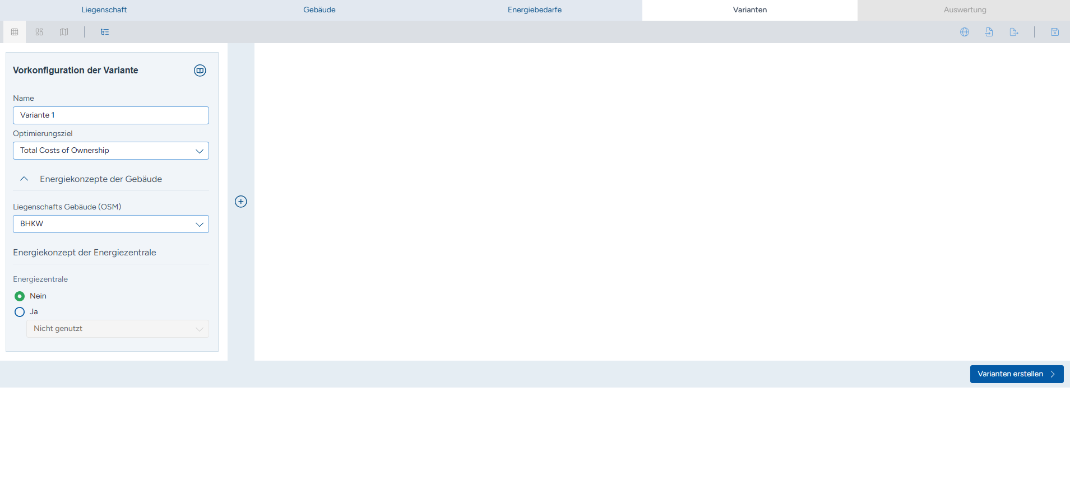Go to the Liegenschaft tab
1070x485 pixels.
coord(104,10)
